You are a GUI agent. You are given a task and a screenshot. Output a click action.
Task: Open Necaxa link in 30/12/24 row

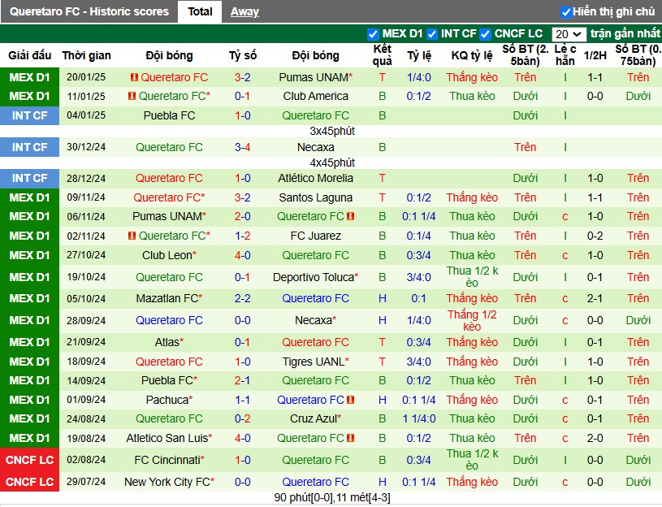click(x=315, y=147)
